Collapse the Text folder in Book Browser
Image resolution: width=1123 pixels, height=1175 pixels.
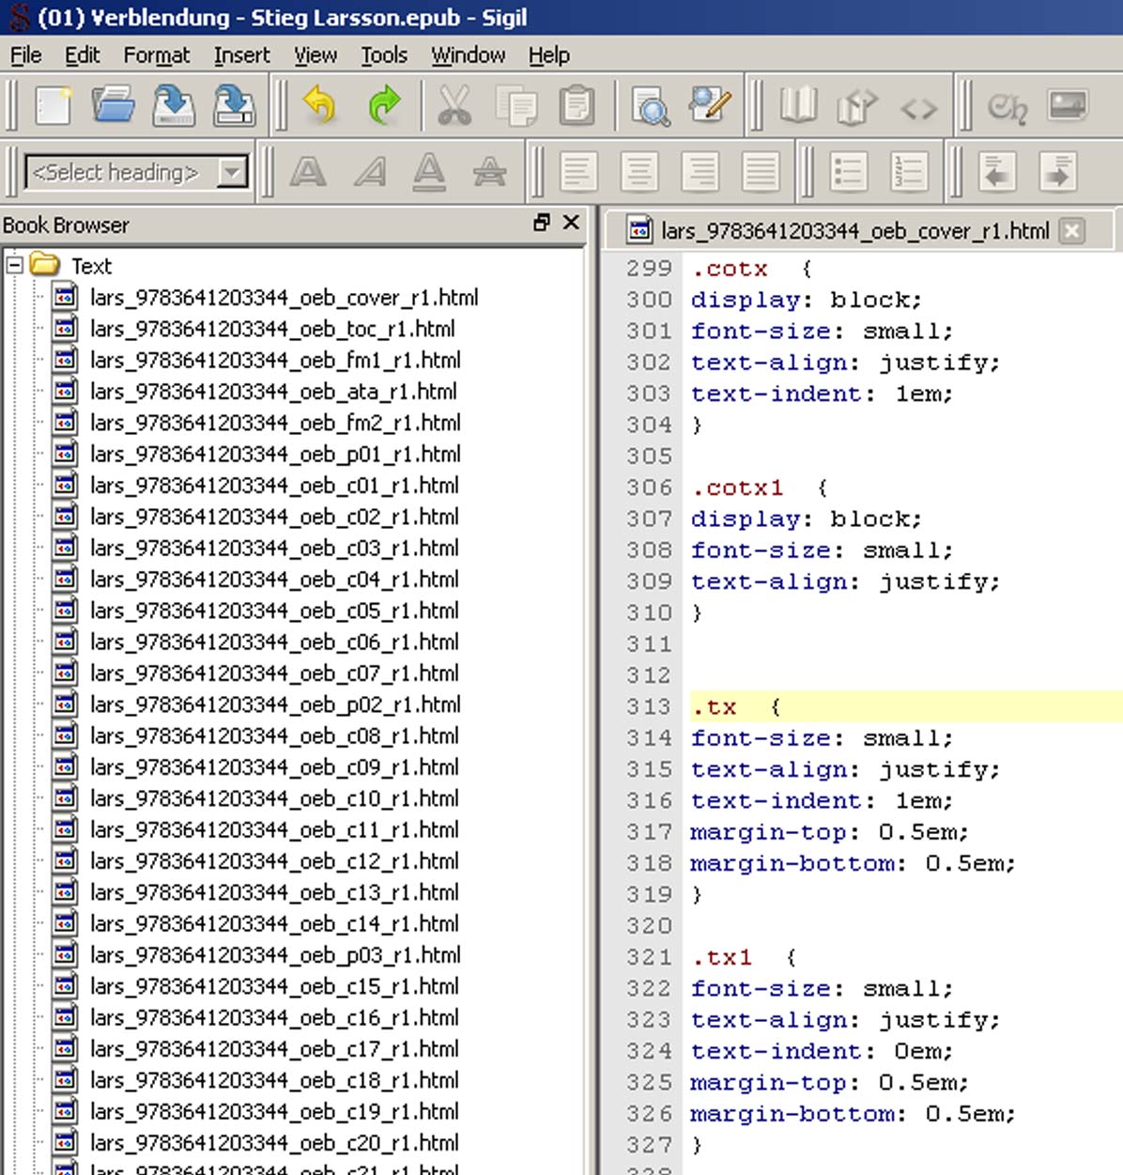(x=14, y=265)
